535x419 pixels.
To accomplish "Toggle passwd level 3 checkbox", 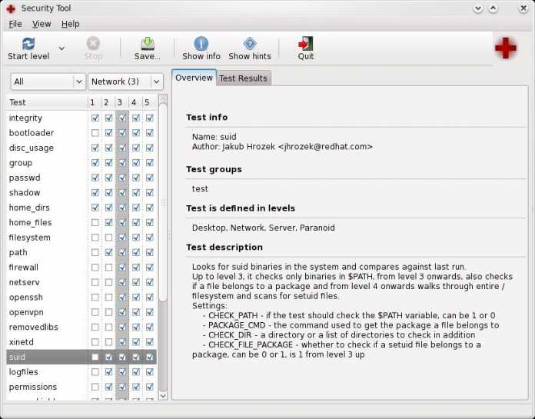I will (122, 178).
